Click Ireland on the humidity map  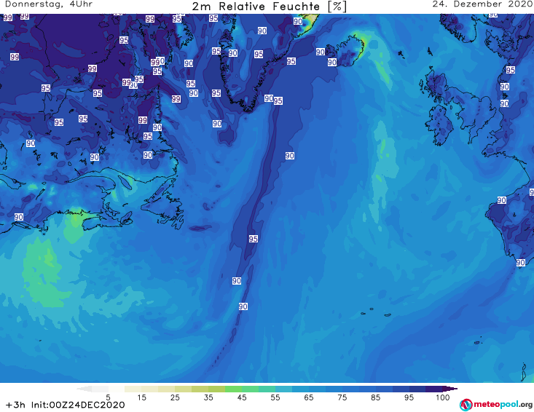pyautogui.click(x=440, y=124)
